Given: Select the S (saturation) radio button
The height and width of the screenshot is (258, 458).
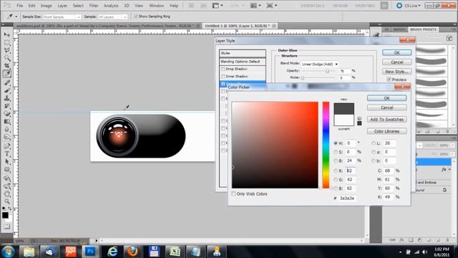Looking at the screenshot, I should point(336,152).
